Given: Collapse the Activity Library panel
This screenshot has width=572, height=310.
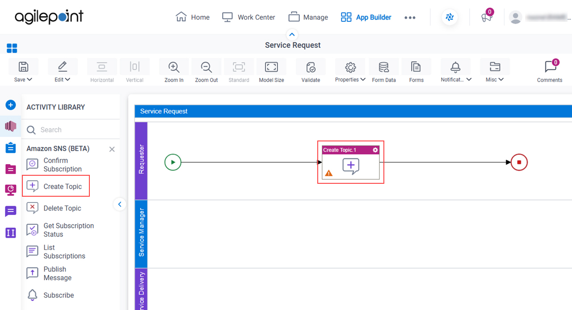Looking at the screenshot, I should click(x=119, y=204).
